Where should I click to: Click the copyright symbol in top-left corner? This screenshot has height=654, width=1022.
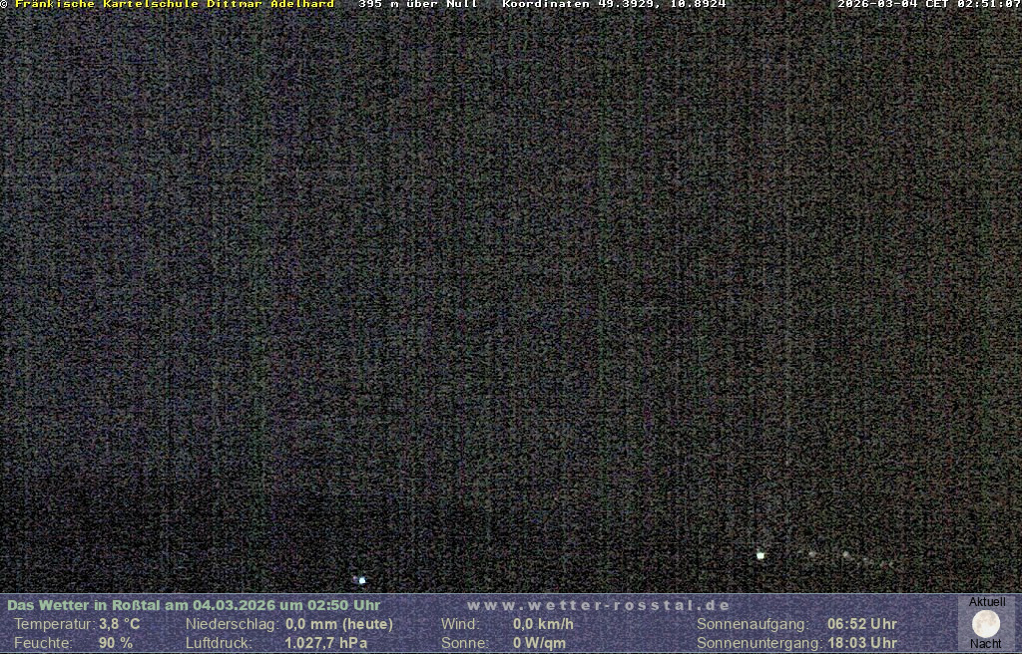(x=4, y=4)
